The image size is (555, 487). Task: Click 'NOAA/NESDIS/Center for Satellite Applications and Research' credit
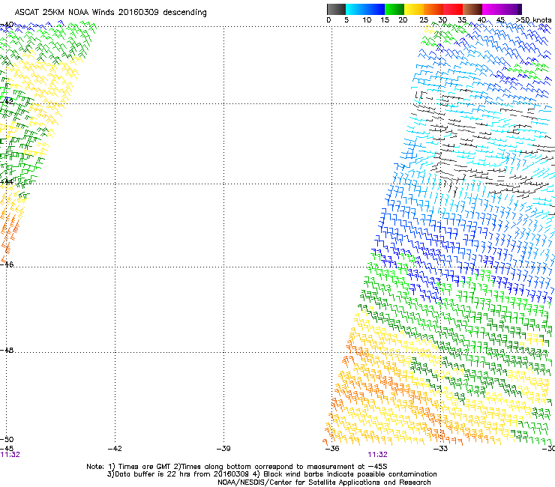(324, 483)
